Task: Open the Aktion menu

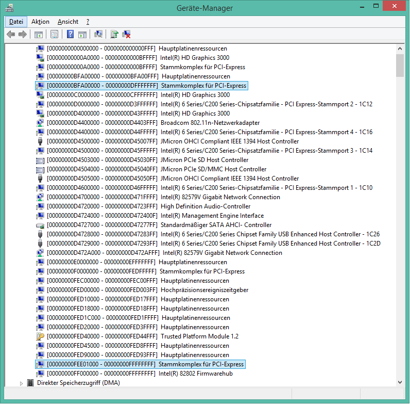Action: coord(40,22)
